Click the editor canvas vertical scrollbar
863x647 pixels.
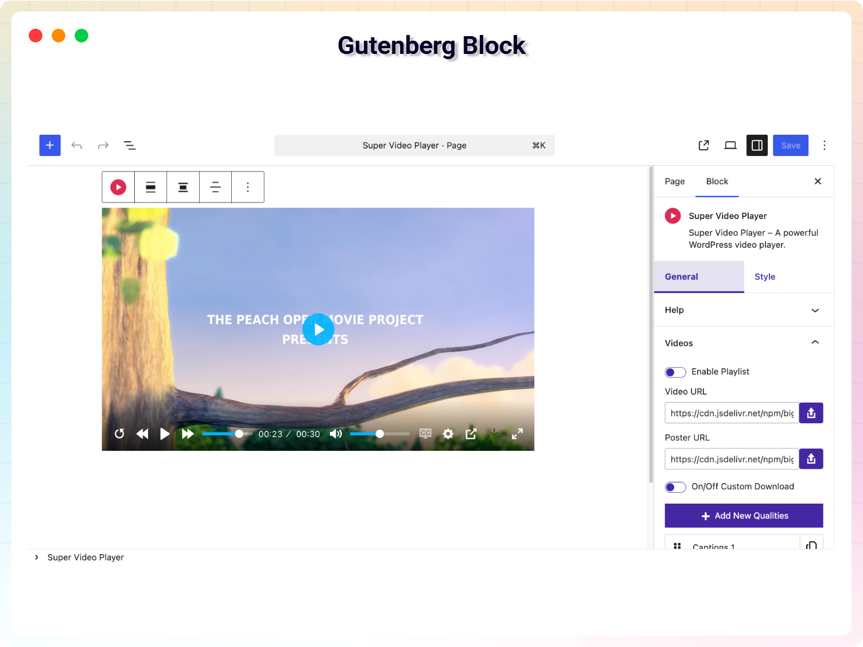coord(651,324)
